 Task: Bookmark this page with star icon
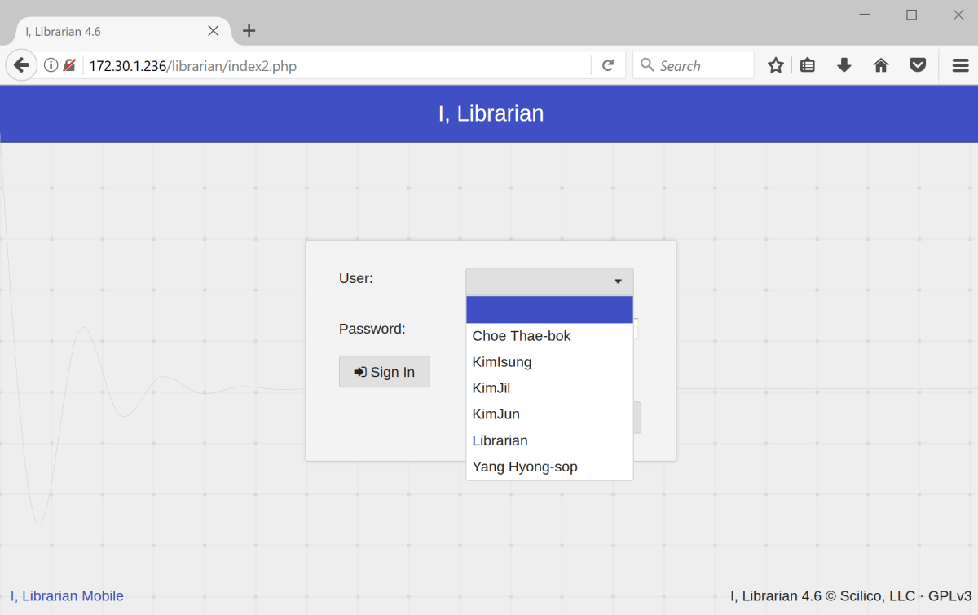pos(775,65)
